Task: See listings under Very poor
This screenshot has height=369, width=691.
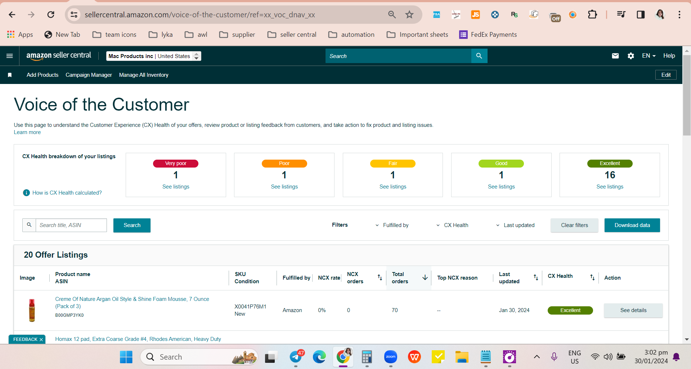Action: [x=176, y=187]
